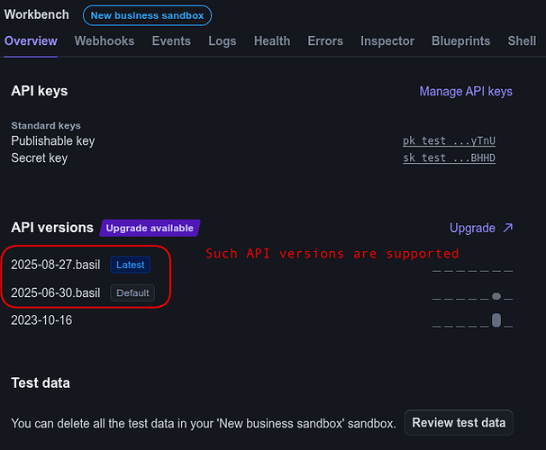Go to the Errors tab
Viewport: 546px width, 450px height.
[325, 41]
